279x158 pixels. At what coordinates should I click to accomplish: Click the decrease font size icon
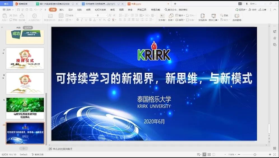[114, 15]
